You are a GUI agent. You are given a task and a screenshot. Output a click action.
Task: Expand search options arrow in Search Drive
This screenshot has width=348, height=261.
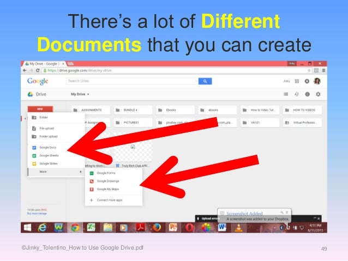[x=196, y=81]
